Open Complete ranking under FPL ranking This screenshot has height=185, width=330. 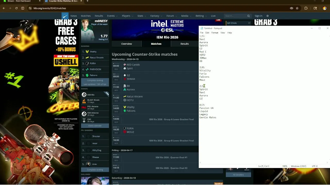tap(95, 170)
